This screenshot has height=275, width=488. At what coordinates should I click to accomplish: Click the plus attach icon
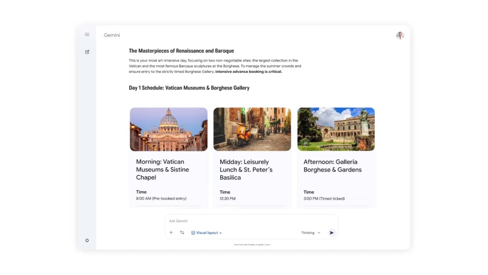point(171,233)
